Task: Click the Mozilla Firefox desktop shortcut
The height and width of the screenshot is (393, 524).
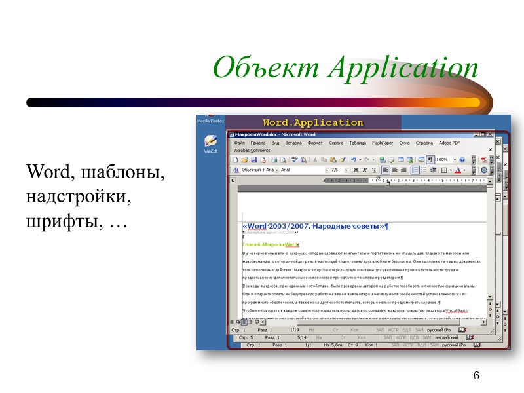Action: 210,119
